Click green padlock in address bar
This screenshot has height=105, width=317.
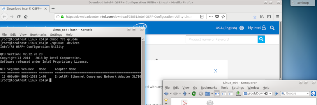click(62, 17)
